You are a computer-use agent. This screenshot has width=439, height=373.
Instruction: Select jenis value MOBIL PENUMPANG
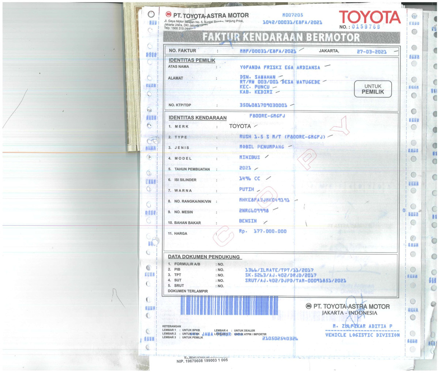(x=262, y=147)
